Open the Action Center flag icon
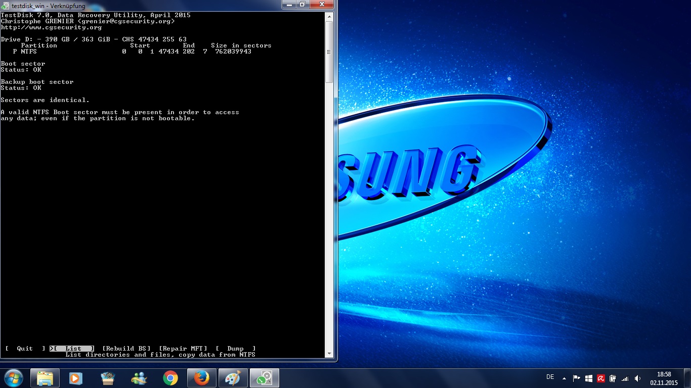Viewport: 691px width, 388px height. [x=576, y=378]
